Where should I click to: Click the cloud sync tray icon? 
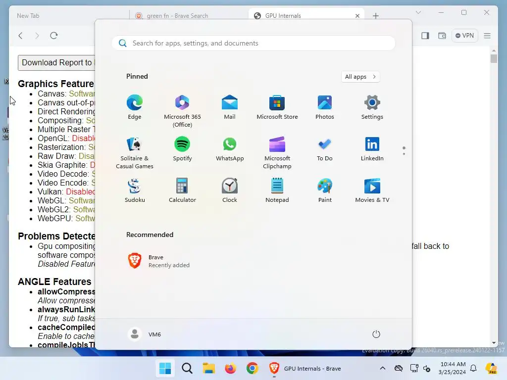[x=399, y=368]
